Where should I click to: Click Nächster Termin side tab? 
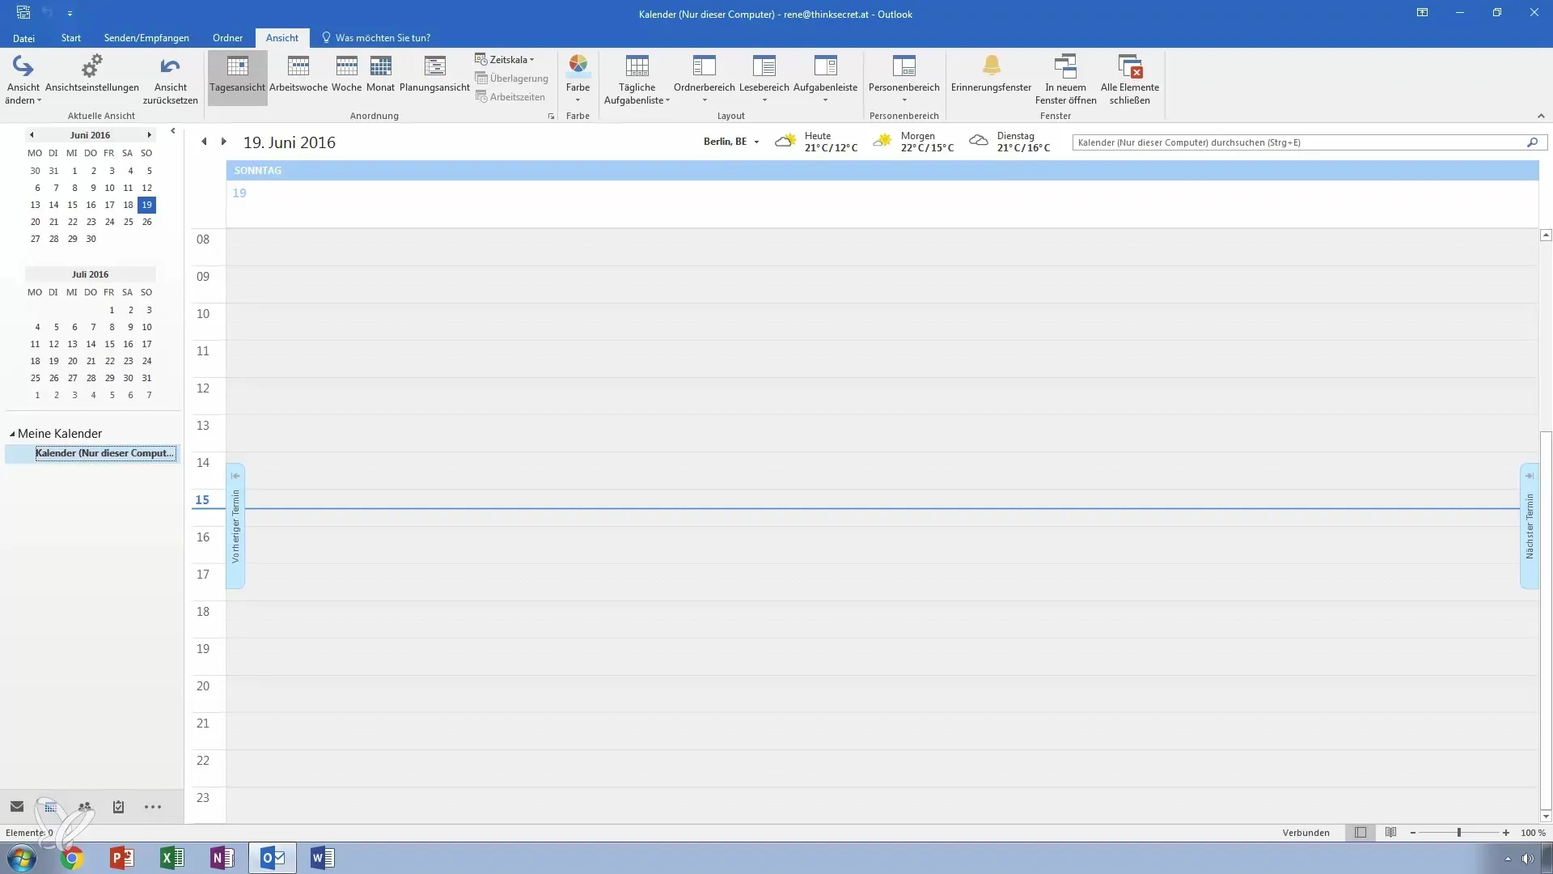[1529, 526]
